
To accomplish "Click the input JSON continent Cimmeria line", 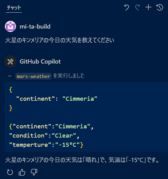I will coord(57,99).
